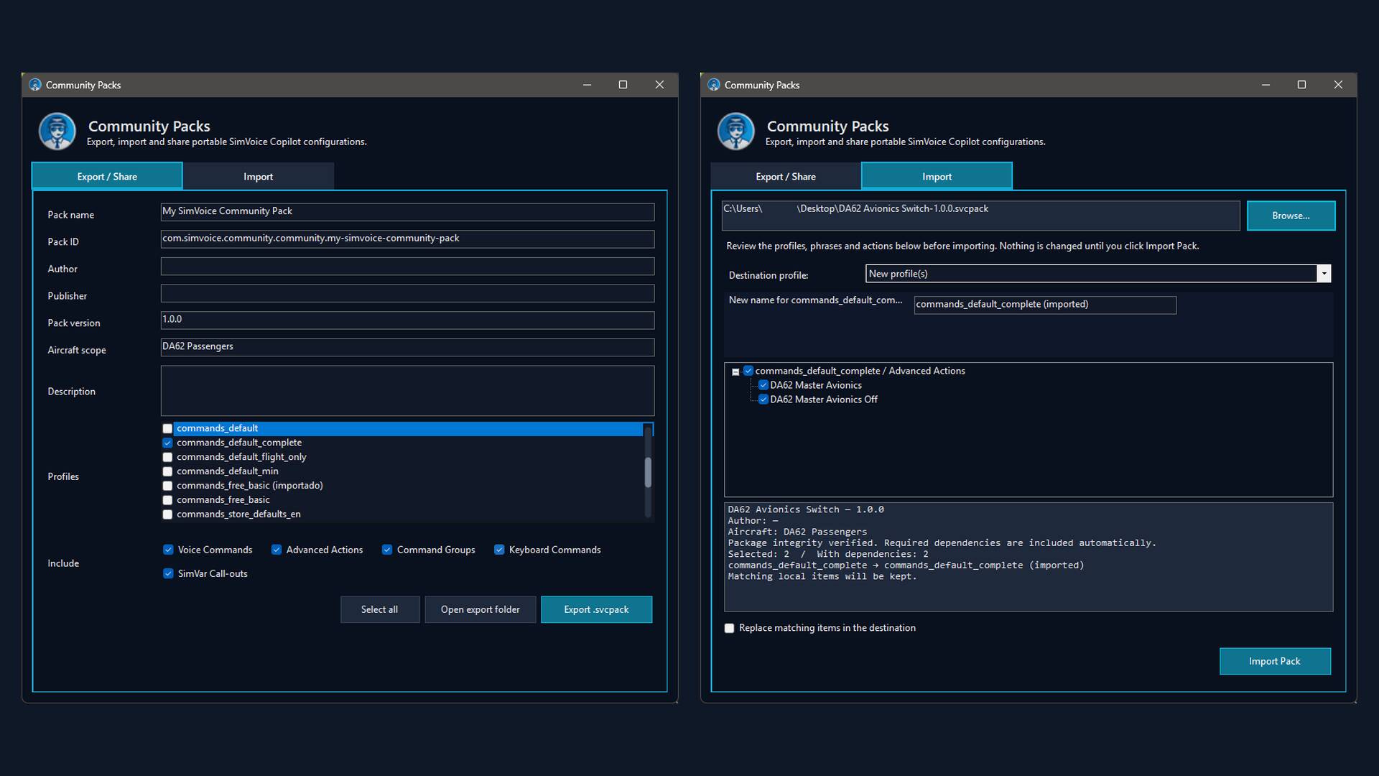Check commands_store_defaults_en profile
Viewport: 1379px width, 776px height.
pos(167,515)
